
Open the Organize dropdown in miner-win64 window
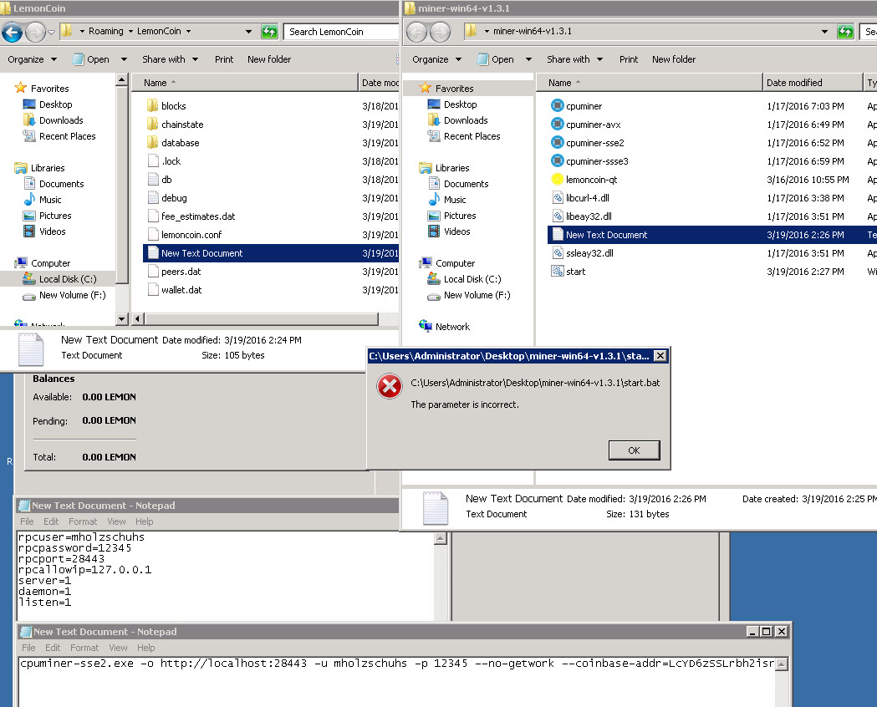[x=436, y=59]
